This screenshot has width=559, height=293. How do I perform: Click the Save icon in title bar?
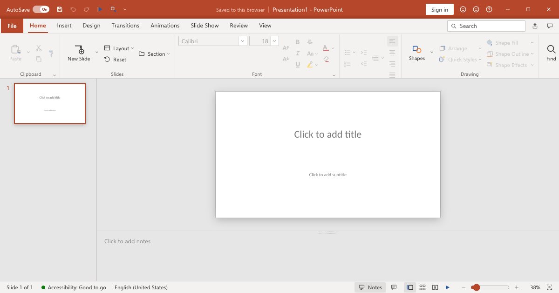[x=59, y=9]
